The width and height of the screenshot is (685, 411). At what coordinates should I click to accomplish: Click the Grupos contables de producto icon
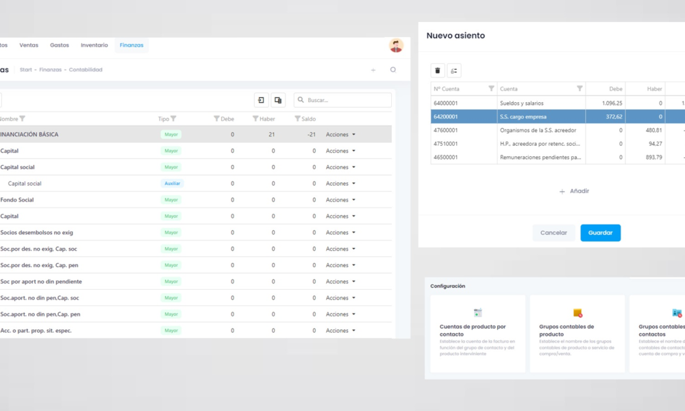pyautogui.click(x=577, y=313)
